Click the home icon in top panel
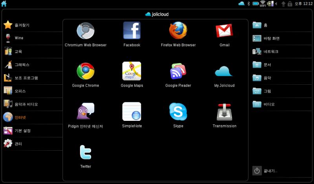 click(x=4, y=4)
